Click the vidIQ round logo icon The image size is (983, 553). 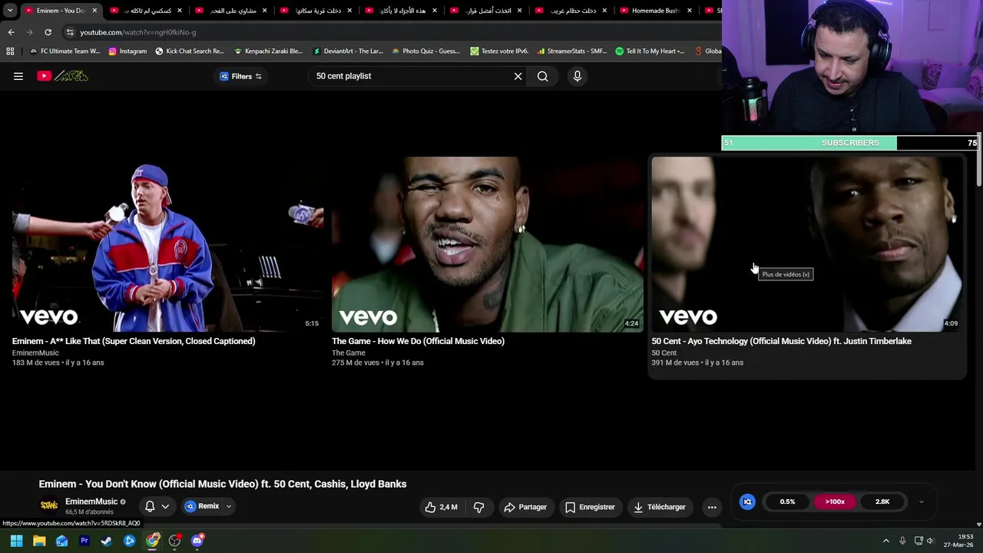click(x=747, y=502)
